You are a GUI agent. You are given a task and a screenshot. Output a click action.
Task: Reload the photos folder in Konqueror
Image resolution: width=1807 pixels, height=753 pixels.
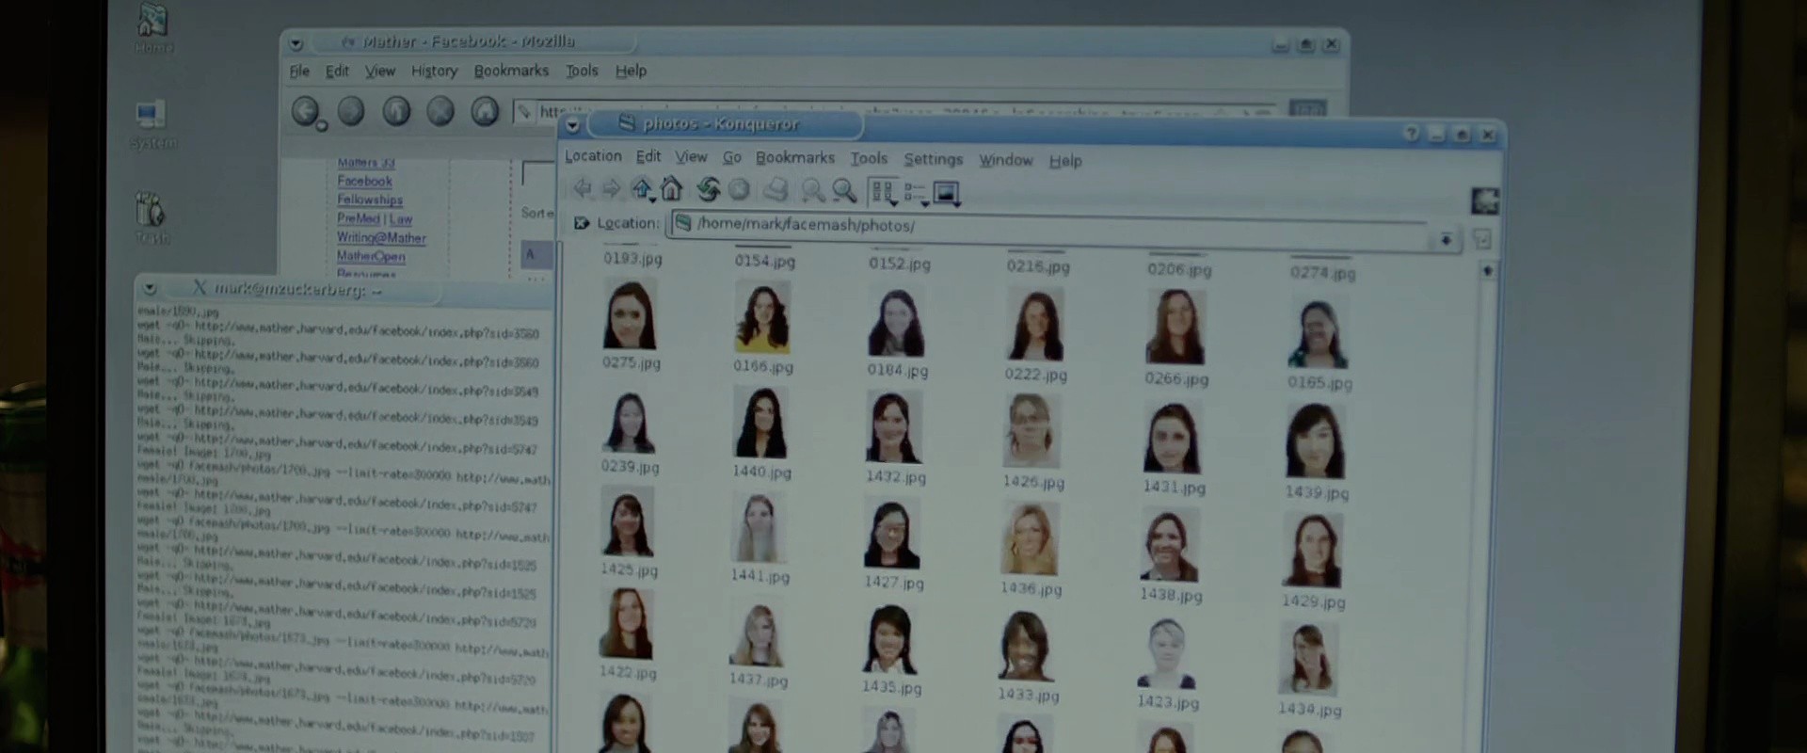(x=709, y=190)
